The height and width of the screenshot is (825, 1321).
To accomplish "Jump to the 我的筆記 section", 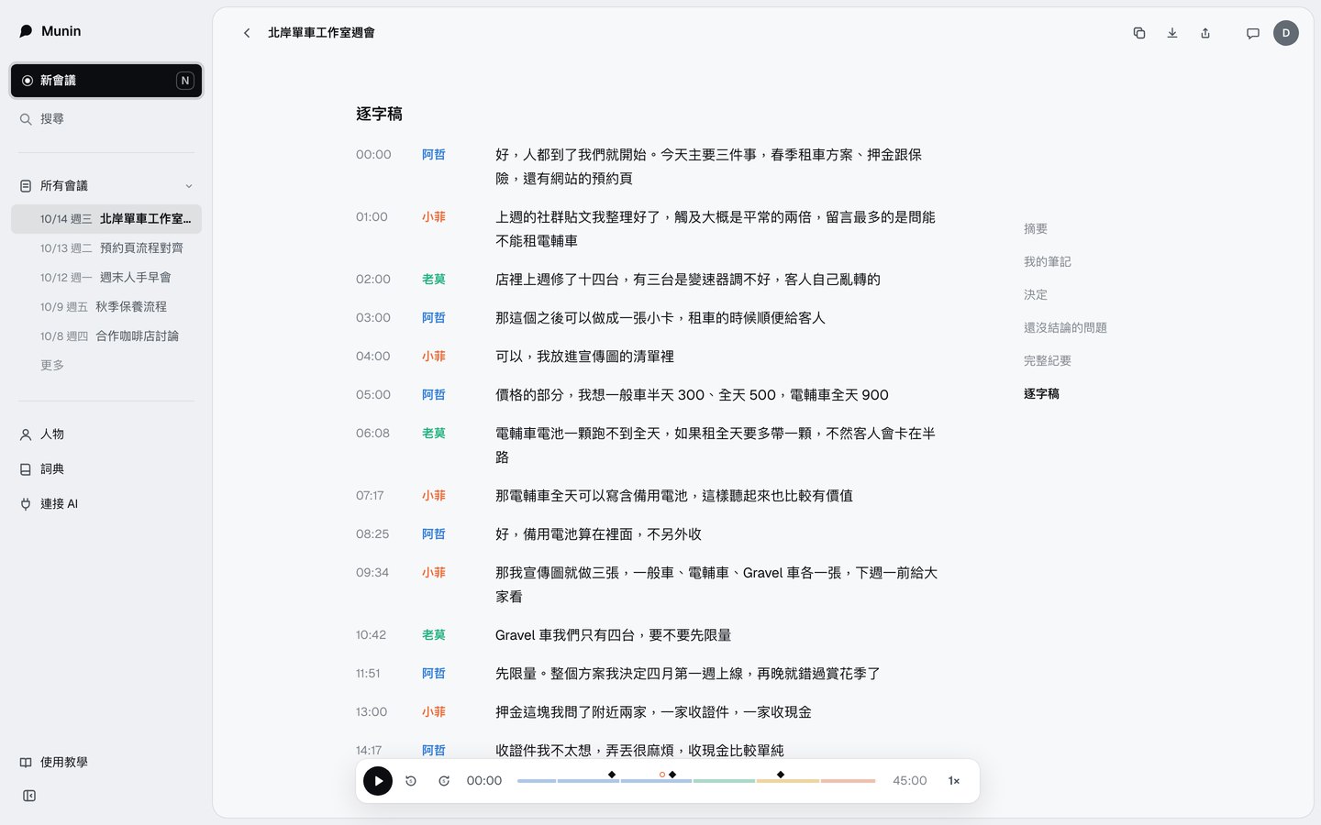I will pyautogui.click(x=1048, y=262).
